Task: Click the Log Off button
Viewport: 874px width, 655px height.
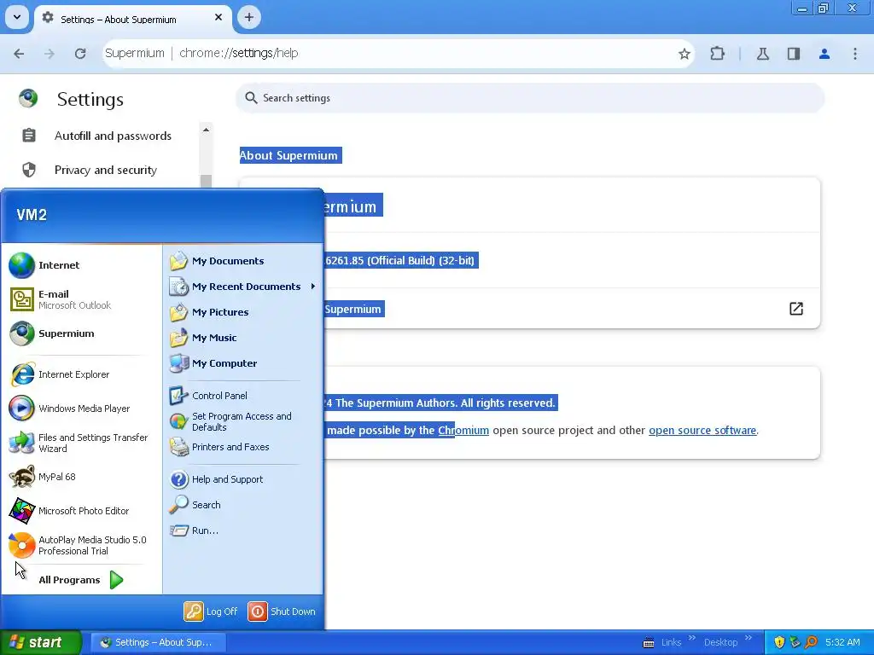Action: click(211, 612)
